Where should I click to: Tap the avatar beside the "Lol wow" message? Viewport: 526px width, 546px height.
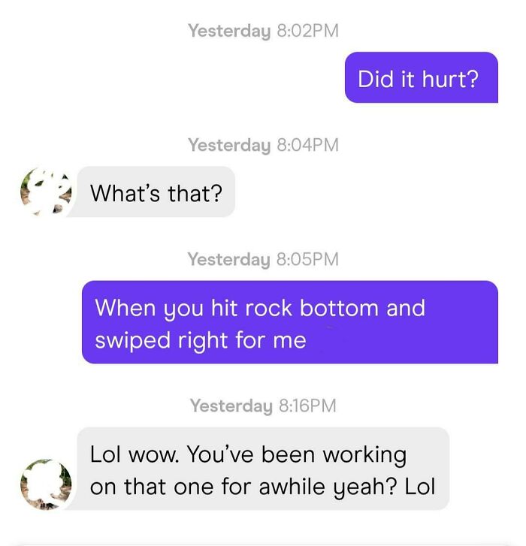[46, 484]
